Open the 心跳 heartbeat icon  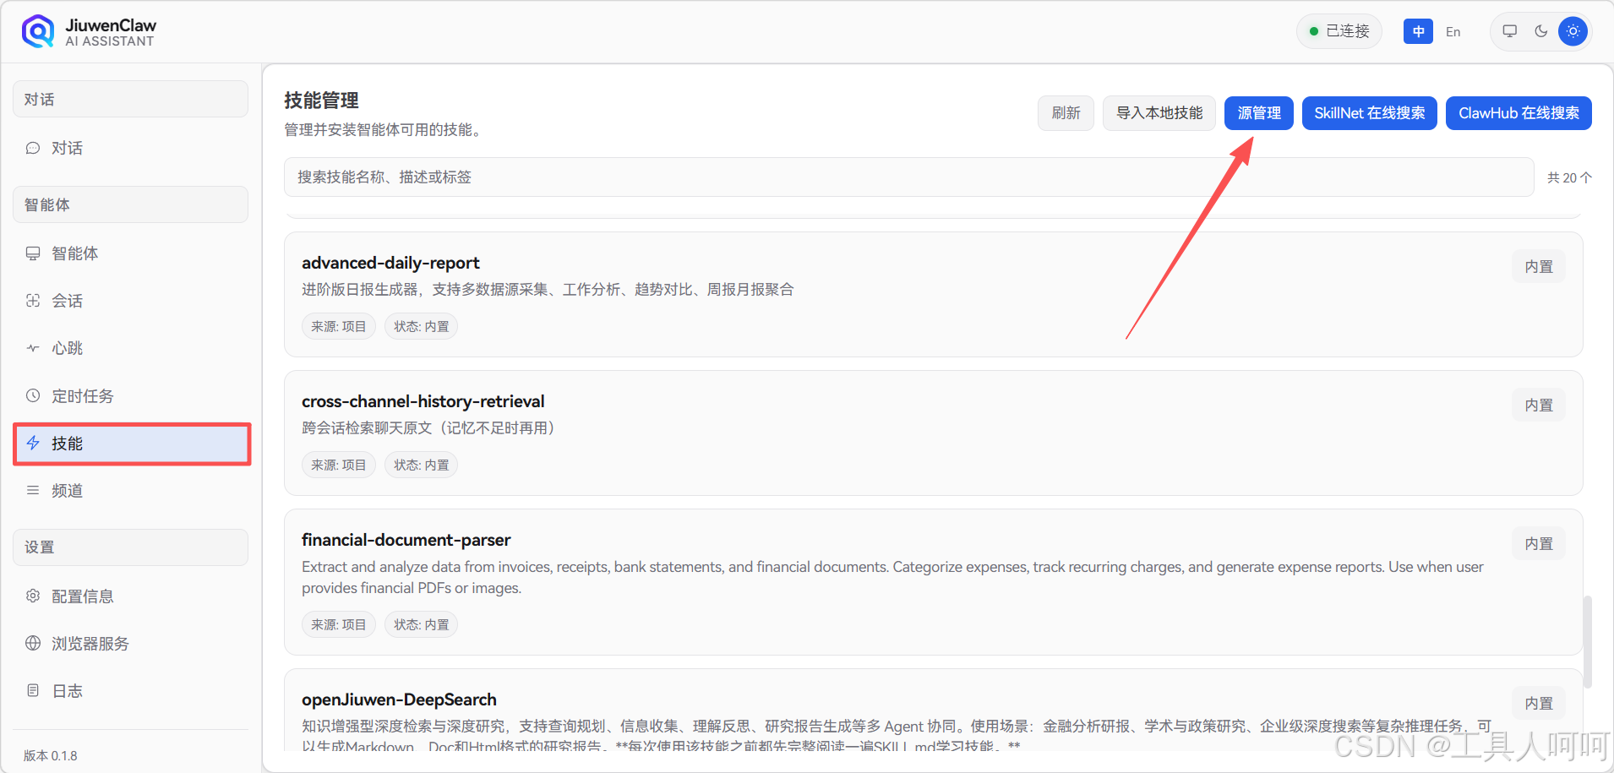[x=33, y=348]
